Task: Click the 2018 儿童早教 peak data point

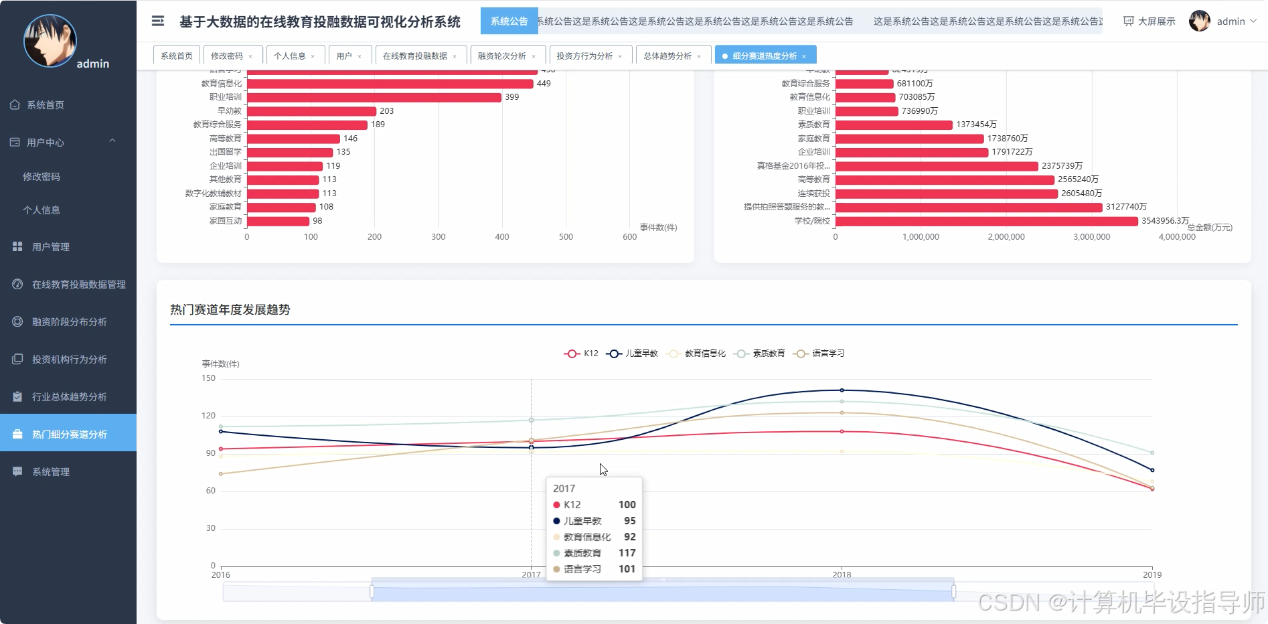Action: pyautogui.click(x=842, y=390)
